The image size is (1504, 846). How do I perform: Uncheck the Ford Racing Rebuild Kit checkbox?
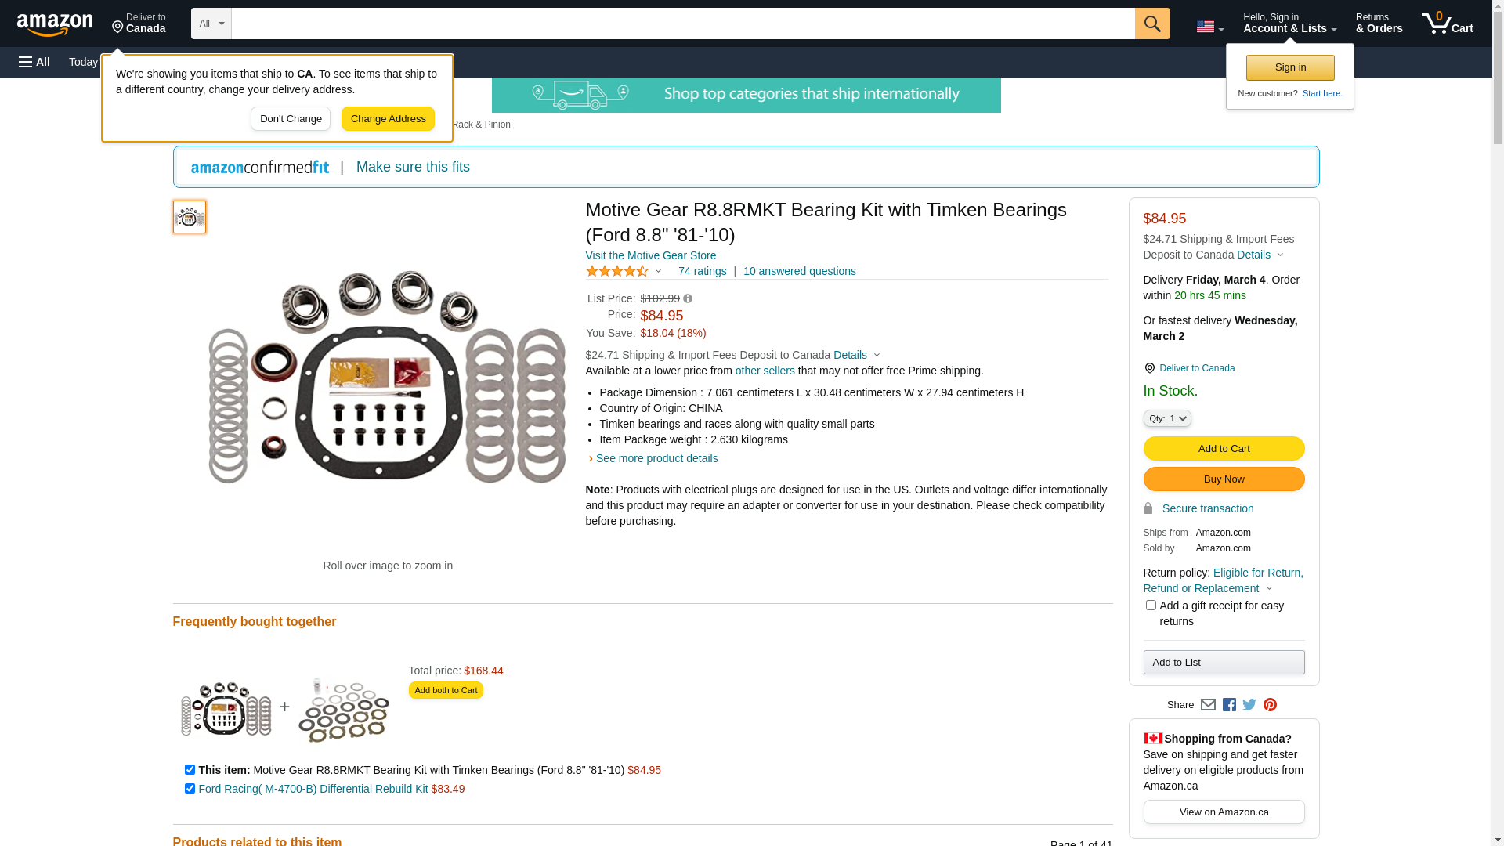pos(190,789)
